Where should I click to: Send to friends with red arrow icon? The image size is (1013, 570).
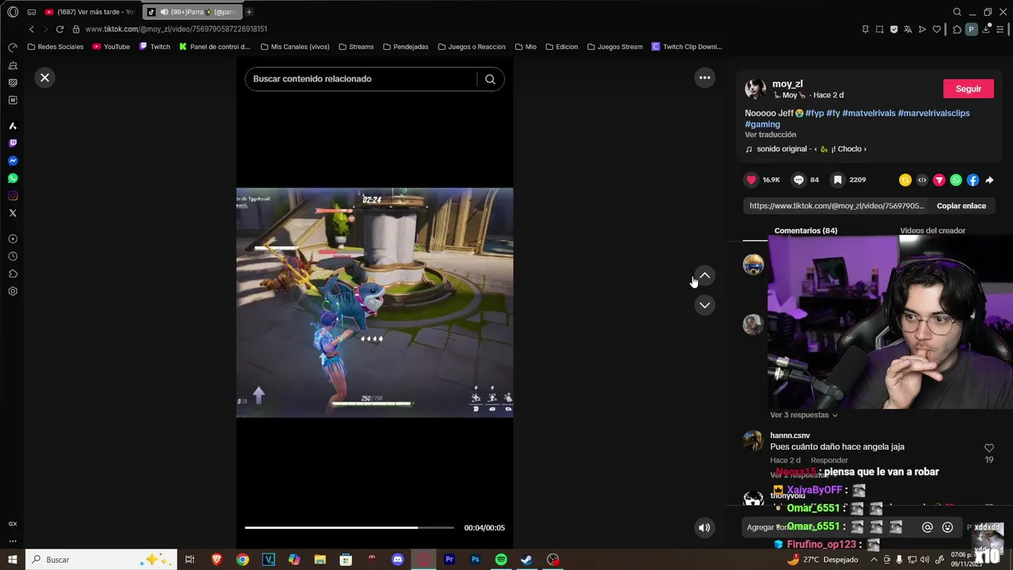point(939,180)
